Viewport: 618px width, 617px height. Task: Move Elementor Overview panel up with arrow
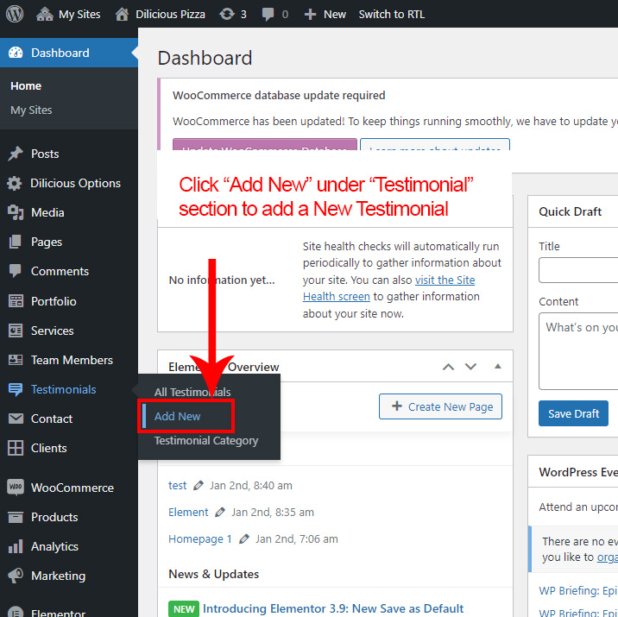pos(448,367)
